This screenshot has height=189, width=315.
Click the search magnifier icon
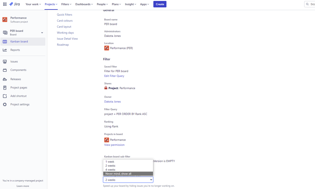307,4
